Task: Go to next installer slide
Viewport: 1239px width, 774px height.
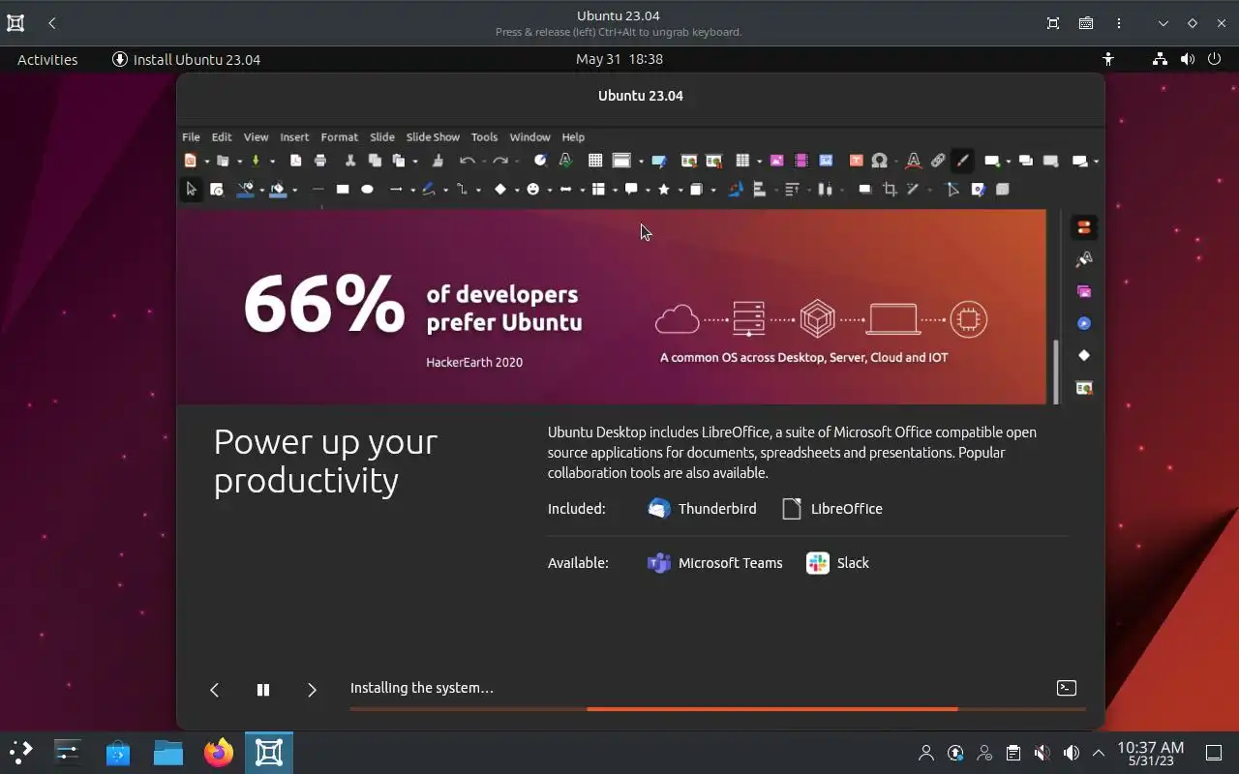Action: point(312,690)
